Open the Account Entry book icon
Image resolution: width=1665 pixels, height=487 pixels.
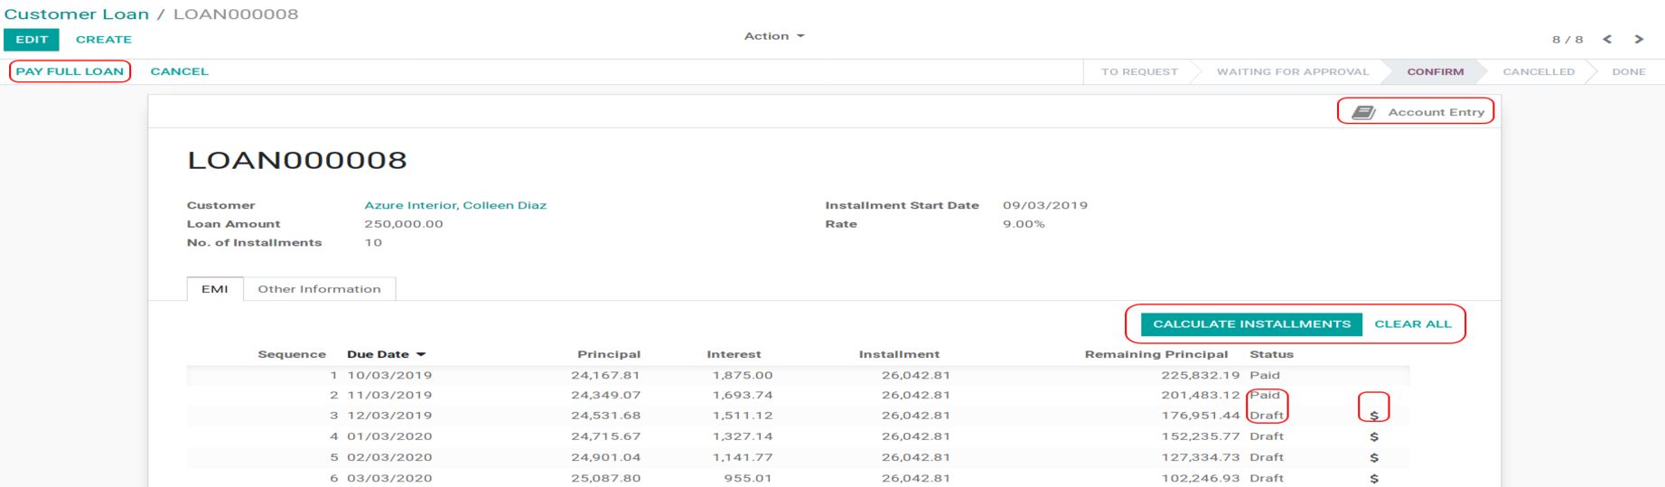click(1363, 112)
